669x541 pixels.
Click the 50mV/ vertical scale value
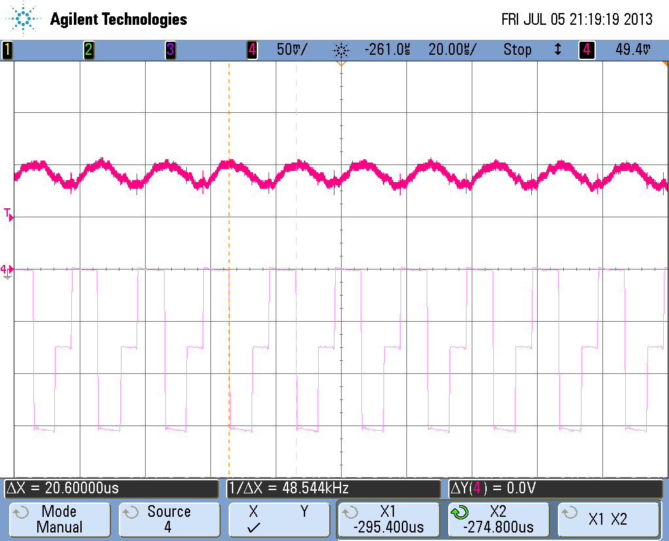pyautogui.click(x=292, y=50)
